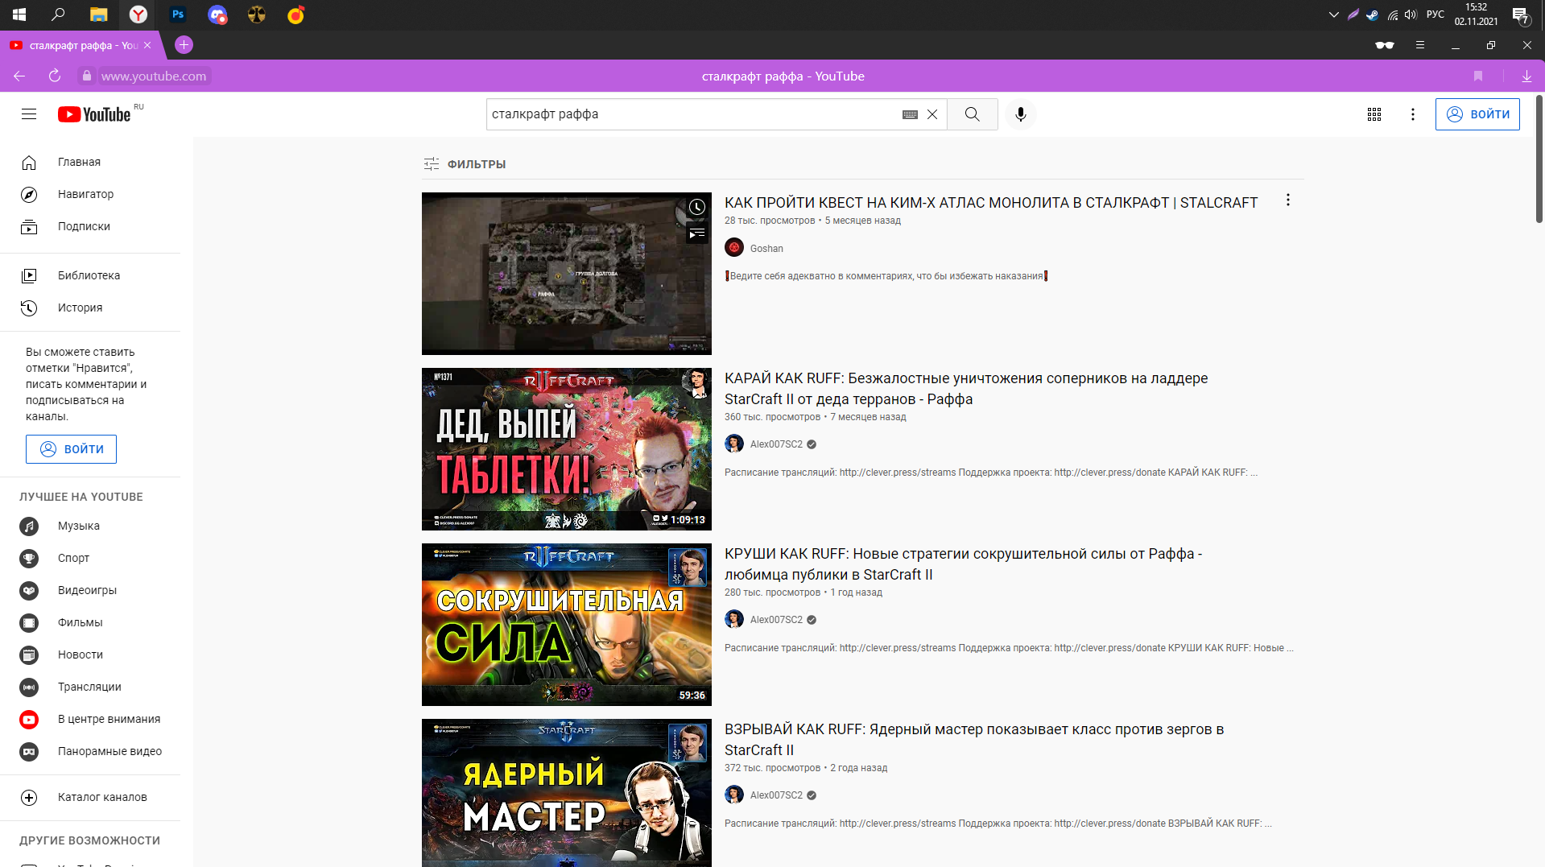
Task: Expand hidden system tray icons chevron
Action: tap(1334, 14)
